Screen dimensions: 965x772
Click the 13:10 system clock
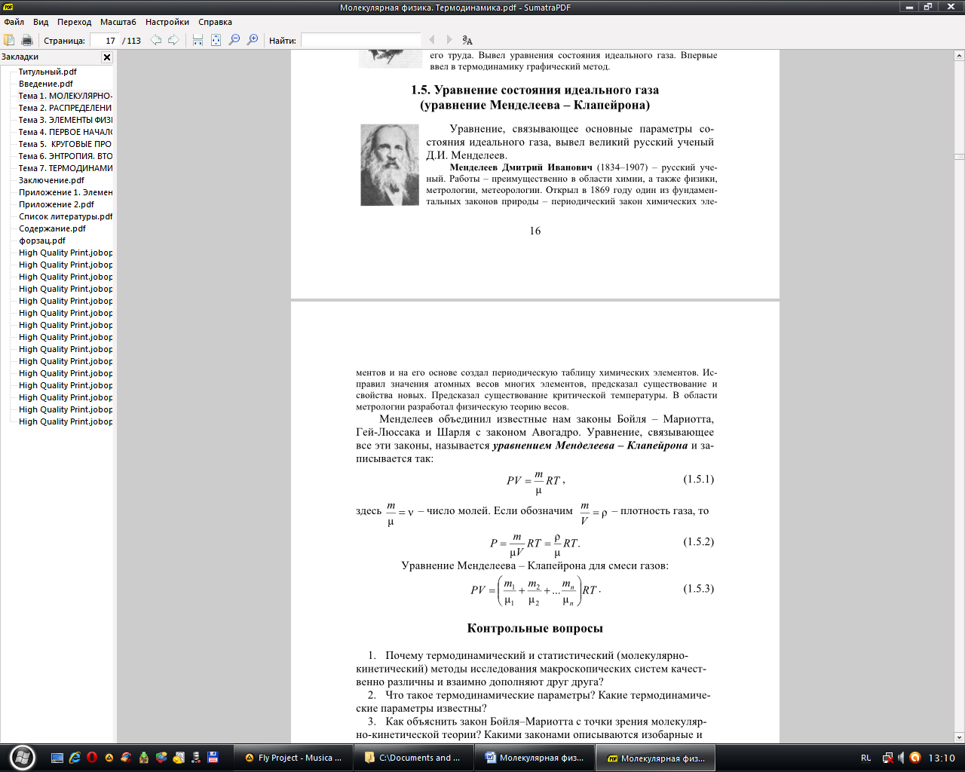coord(942,758)
